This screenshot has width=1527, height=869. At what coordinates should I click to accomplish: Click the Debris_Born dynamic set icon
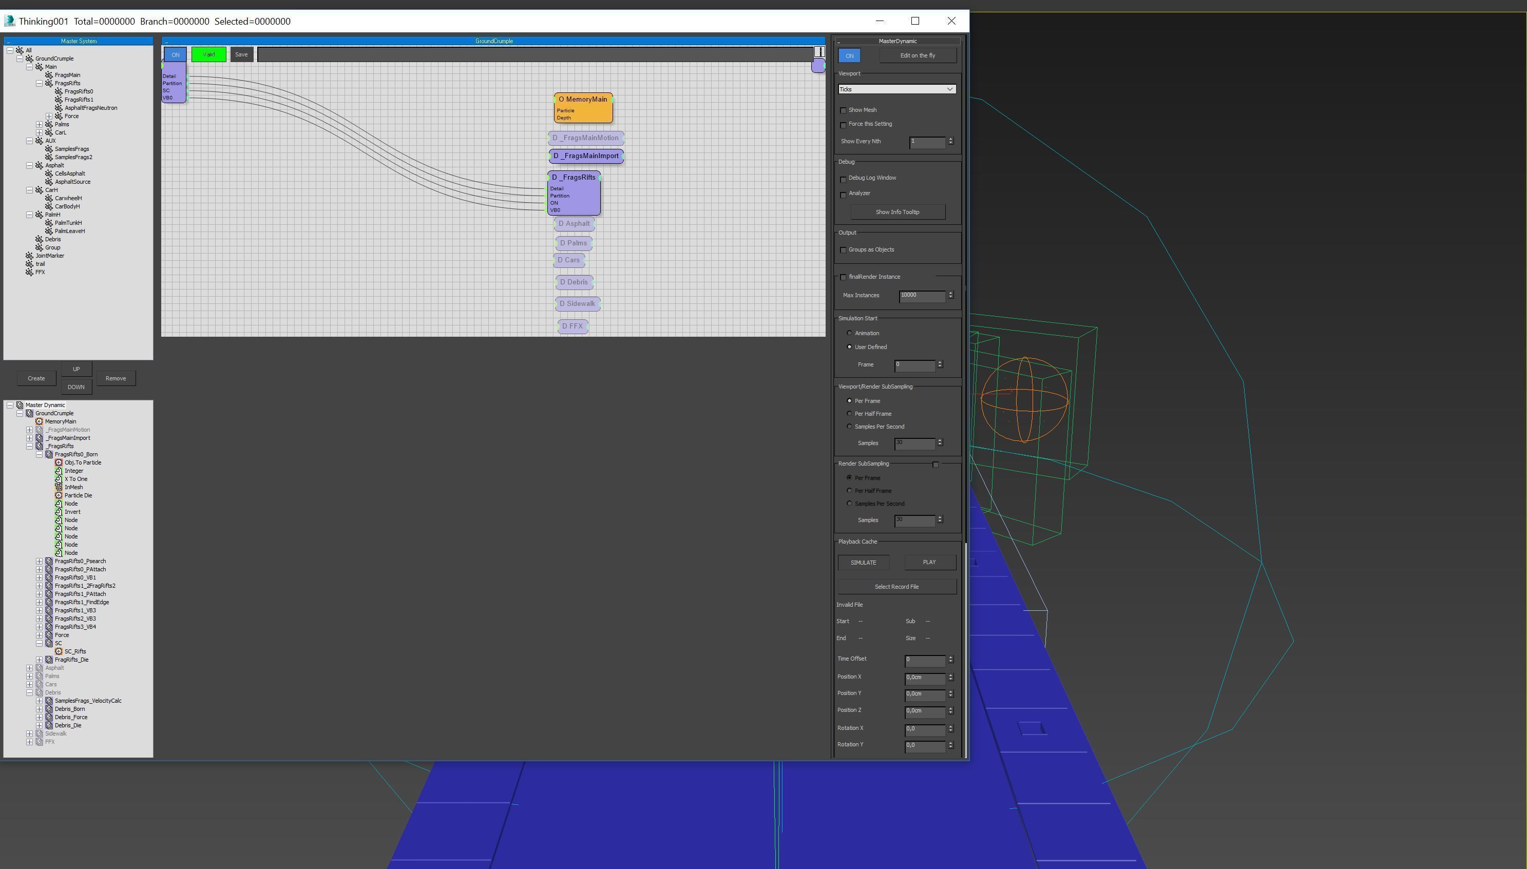(x=49, y=709)
